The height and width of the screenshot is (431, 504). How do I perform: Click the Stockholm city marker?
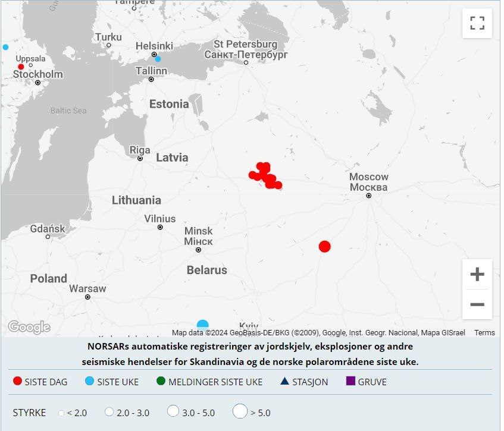click(x=38, y=83)
